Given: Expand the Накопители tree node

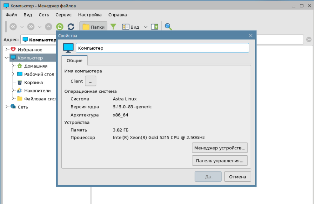Looking at the screenshot, I should pos(13,90).
